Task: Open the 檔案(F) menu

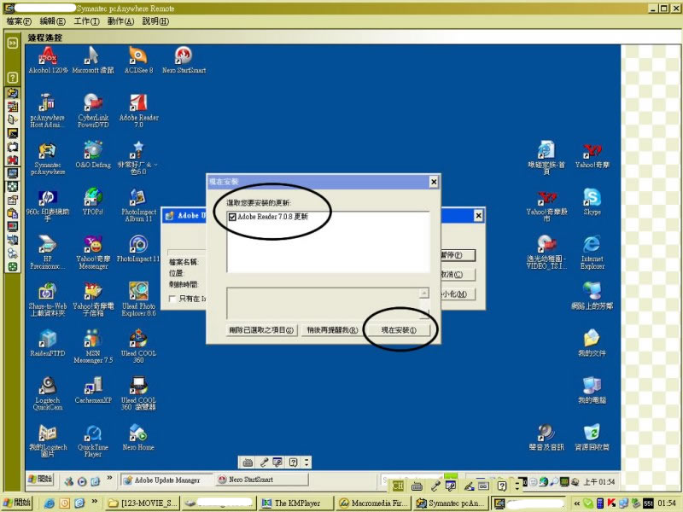Action: pyautogui.click(x=19, y=21)
